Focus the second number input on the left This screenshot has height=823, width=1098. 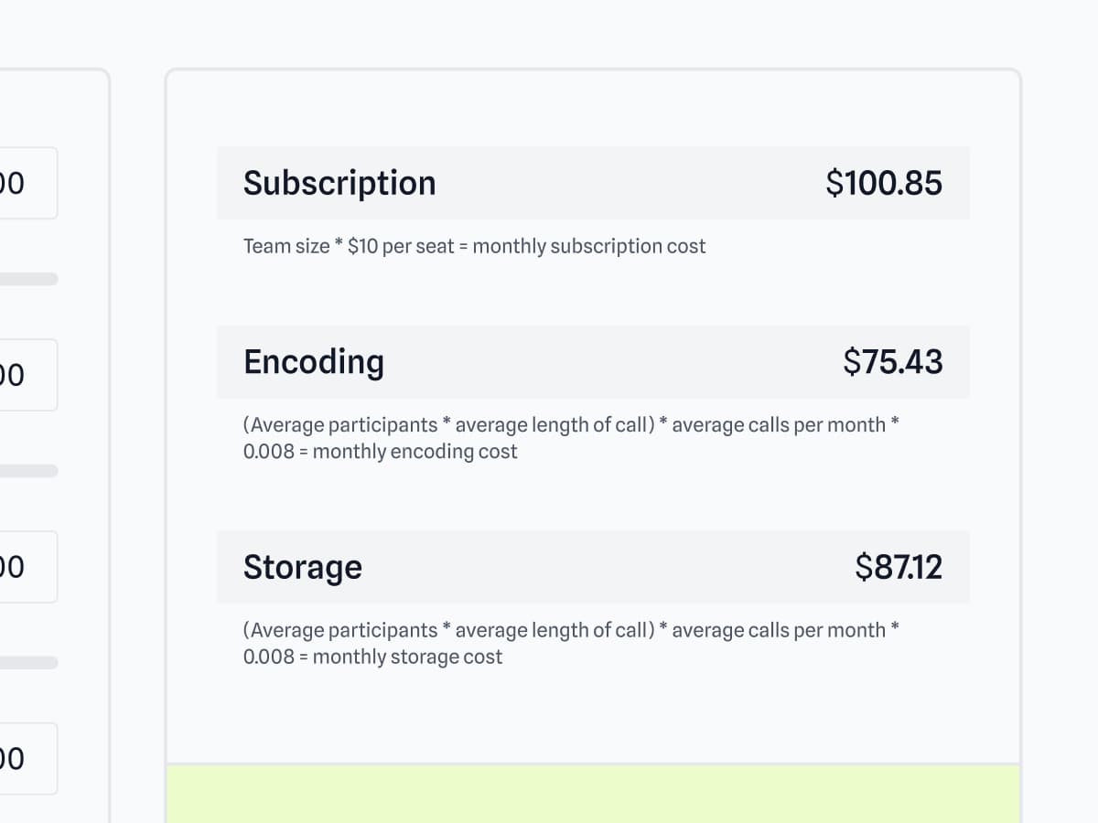(26, 375)
